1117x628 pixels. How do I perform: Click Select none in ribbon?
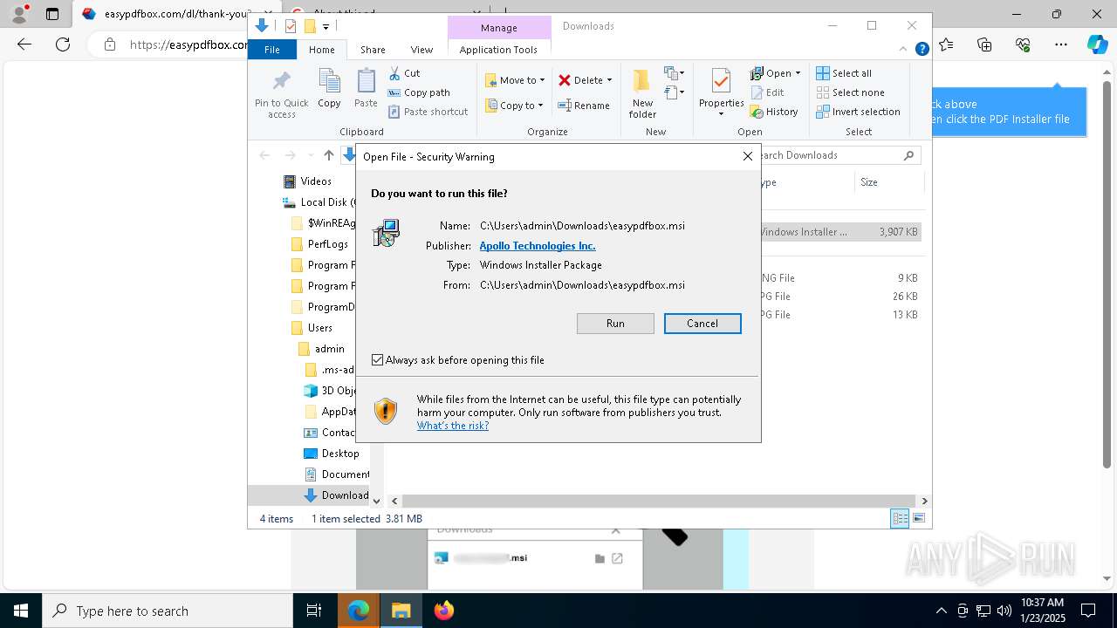click(850, 92)
